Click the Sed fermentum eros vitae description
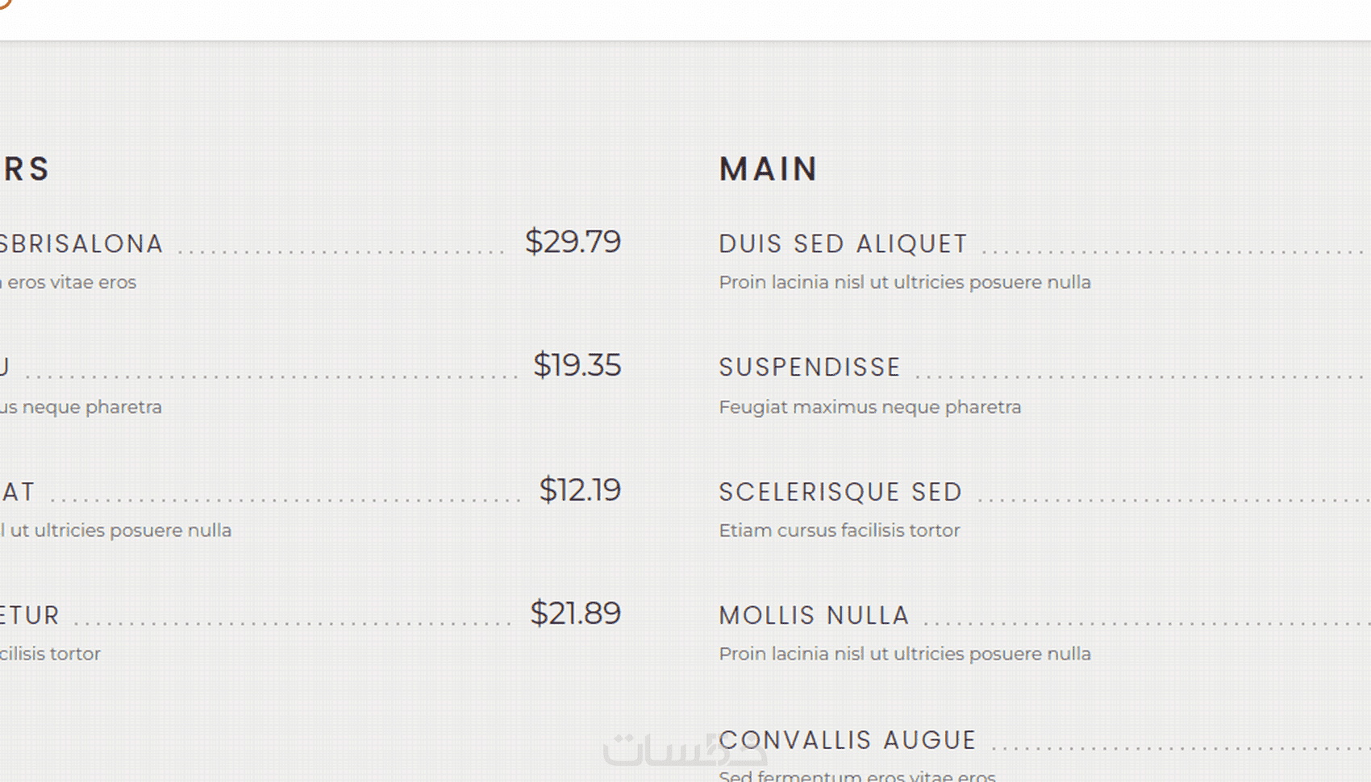 point(856,776)
